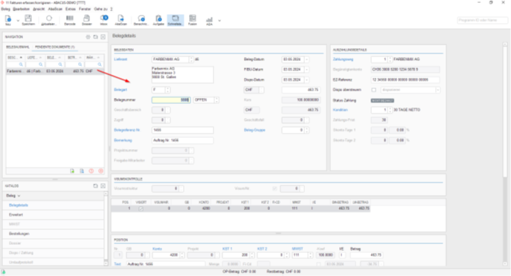Image resolution: width=511 pixels, height=276 pixels.
Task: Tick the Dispo übersteuern checkbox
Action: click(x=374, y=90)
